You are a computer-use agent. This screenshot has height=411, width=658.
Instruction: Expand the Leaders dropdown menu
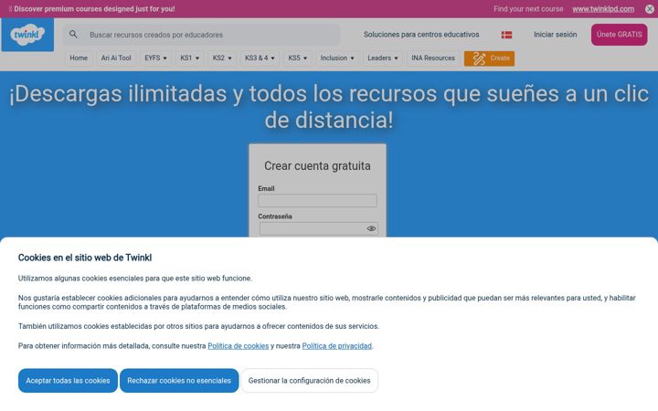[x=383, y=58]
